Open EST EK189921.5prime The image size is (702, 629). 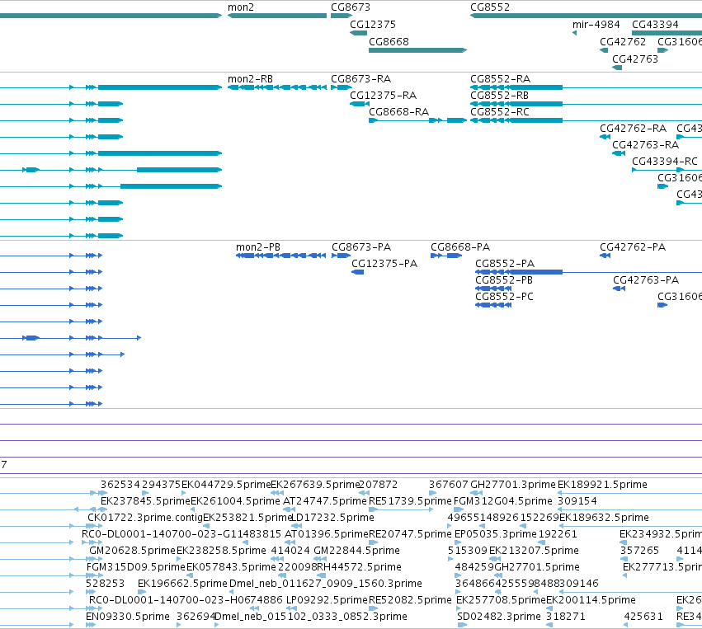coord(602,485)
